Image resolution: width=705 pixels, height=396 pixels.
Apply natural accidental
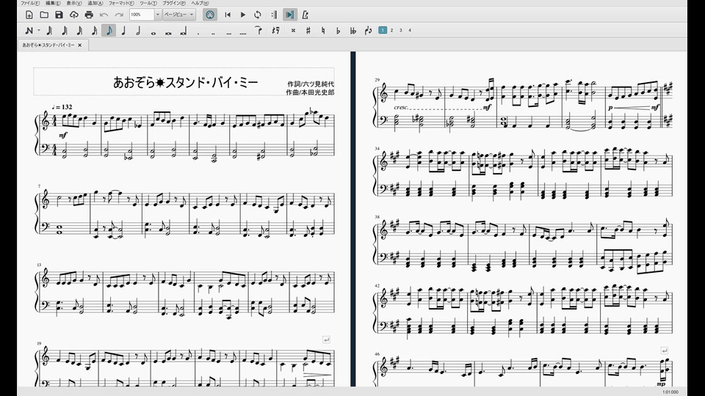(323, 31)
